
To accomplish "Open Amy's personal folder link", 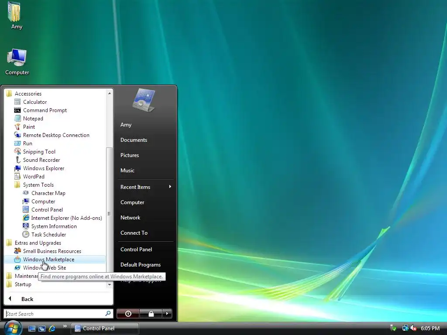I will point(126,125).
